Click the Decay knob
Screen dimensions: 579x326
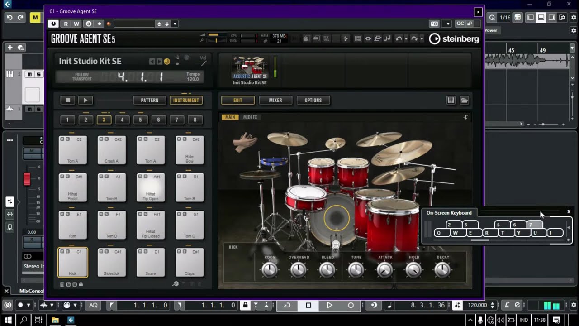pos(443,270)
